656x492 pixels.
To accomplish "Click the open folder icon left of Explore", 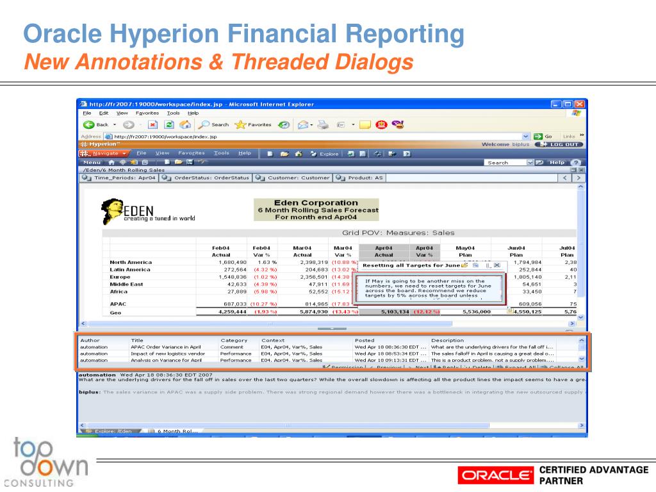I will [x=284, y=154].
